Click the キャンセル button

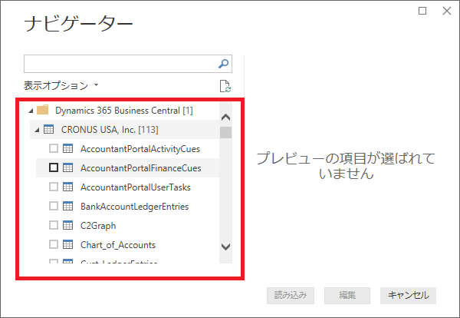coord(408,296)
